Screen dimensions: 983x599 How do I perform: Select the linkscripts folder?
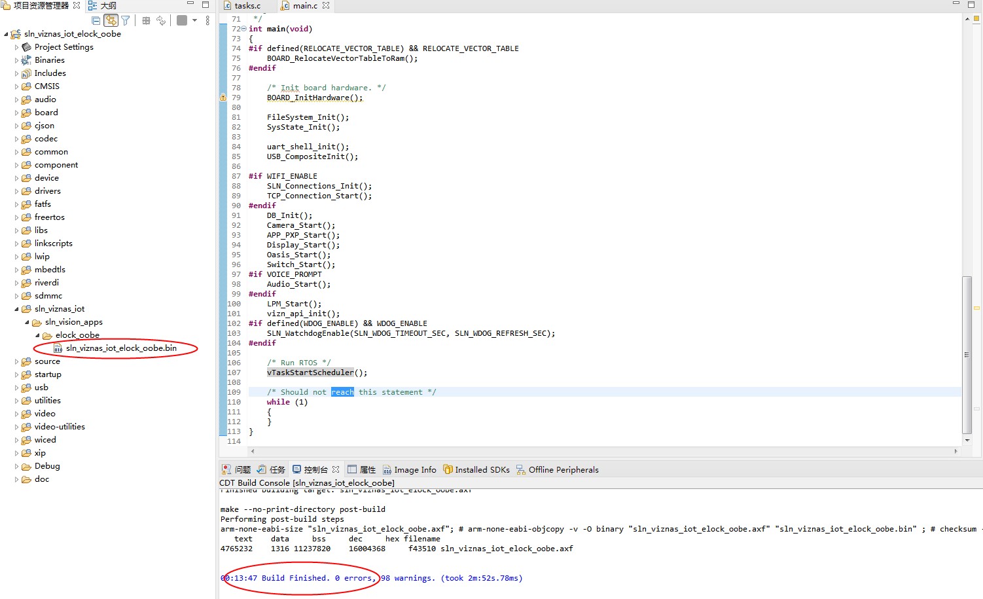pos(54,244)
